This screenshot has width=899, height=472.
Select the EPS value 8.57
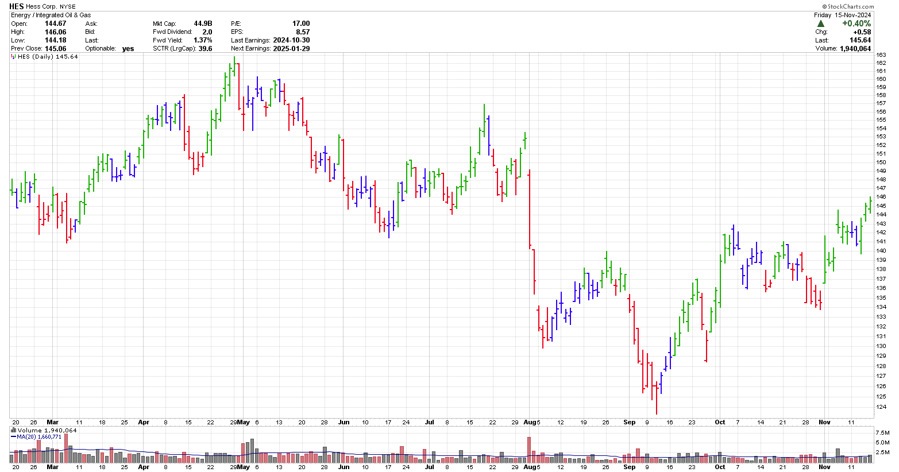click(x=303, y=32)
